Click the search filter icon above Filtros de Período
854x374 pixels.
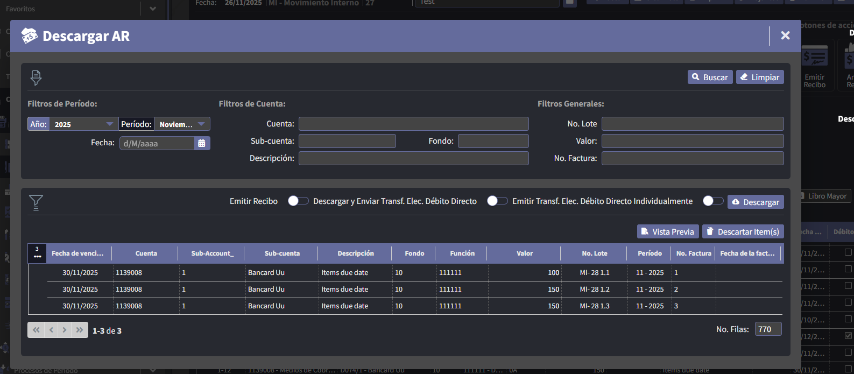point(36,77)
